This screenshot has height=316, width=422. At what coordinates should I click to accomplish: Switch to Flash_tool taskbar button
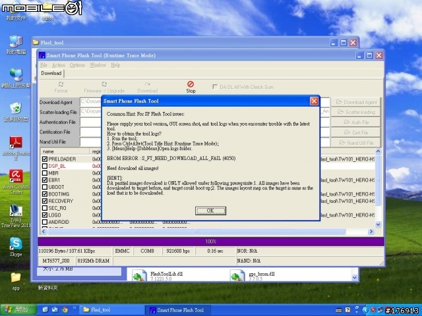(x=112, y=310)
